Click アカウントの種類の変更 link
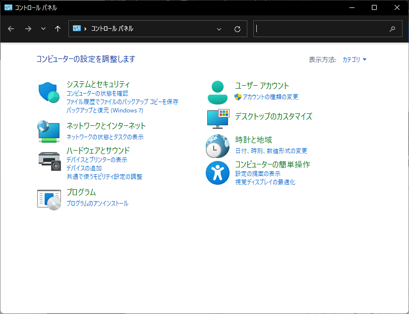Screen dimensions: 409x314 coord(271,97)
